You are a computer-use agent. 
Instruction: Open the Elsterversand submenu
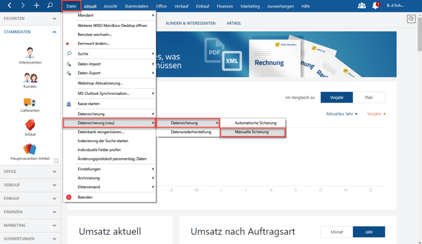pos(110,187)
